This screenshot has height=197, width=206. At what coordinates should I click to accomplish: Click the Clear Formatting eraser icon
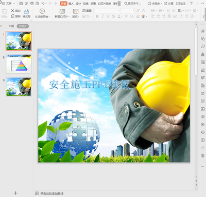(x=138, y=16)
